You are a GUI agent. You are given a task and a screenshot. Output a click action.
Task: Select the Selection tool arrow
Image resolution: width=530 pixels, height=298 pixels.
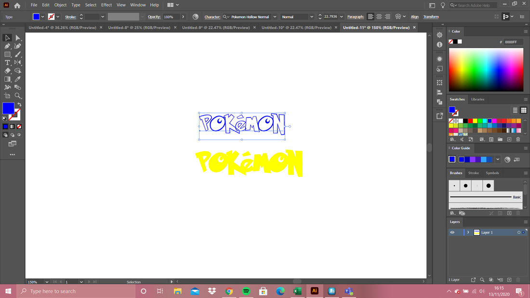pos(7,38)
